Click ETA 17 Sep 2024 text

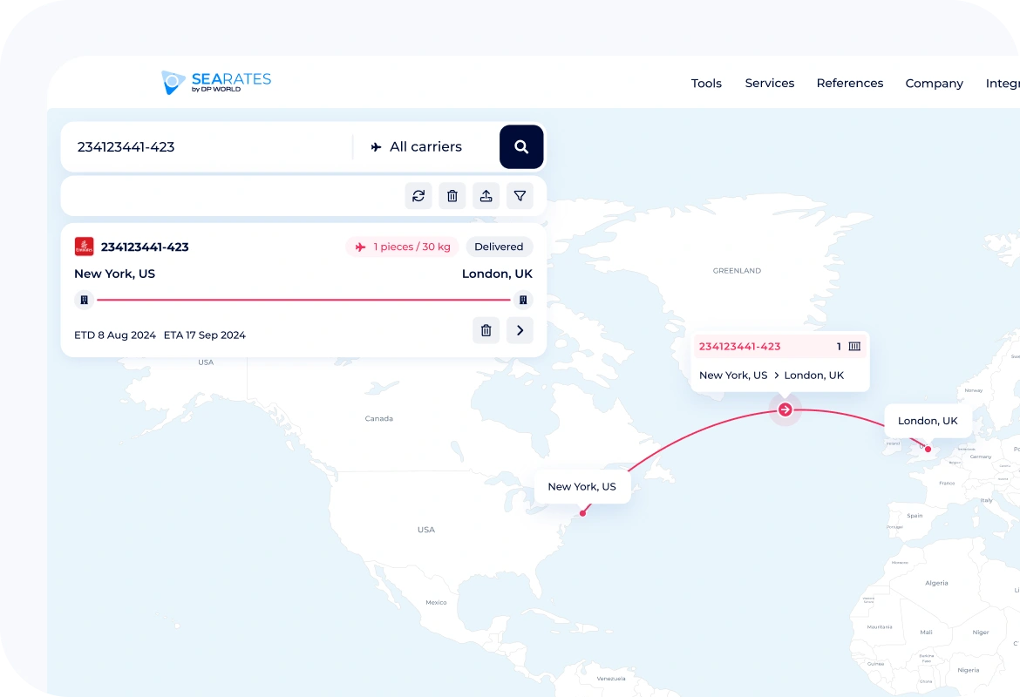coord(204,335)
